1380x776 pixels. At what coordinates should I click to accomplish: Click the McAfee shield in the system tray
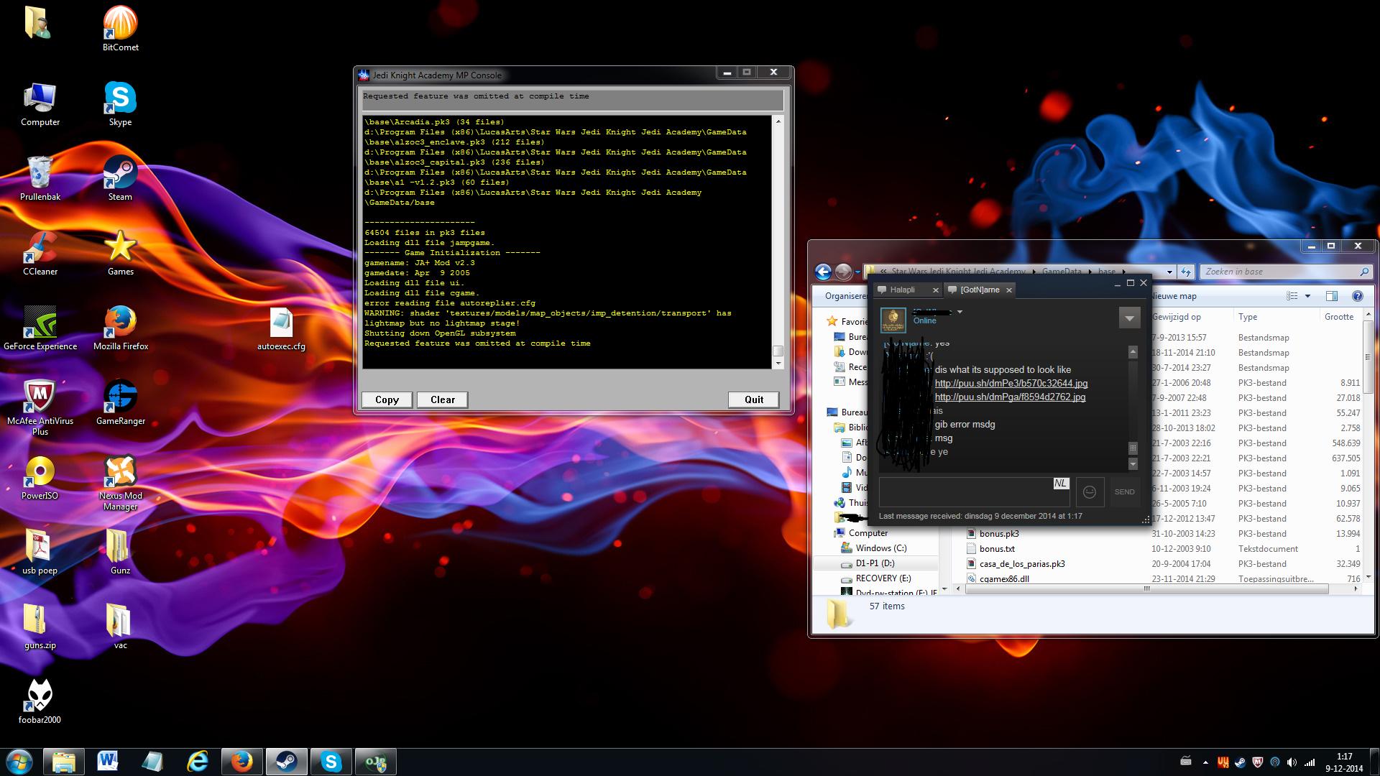pos(1257,762)
